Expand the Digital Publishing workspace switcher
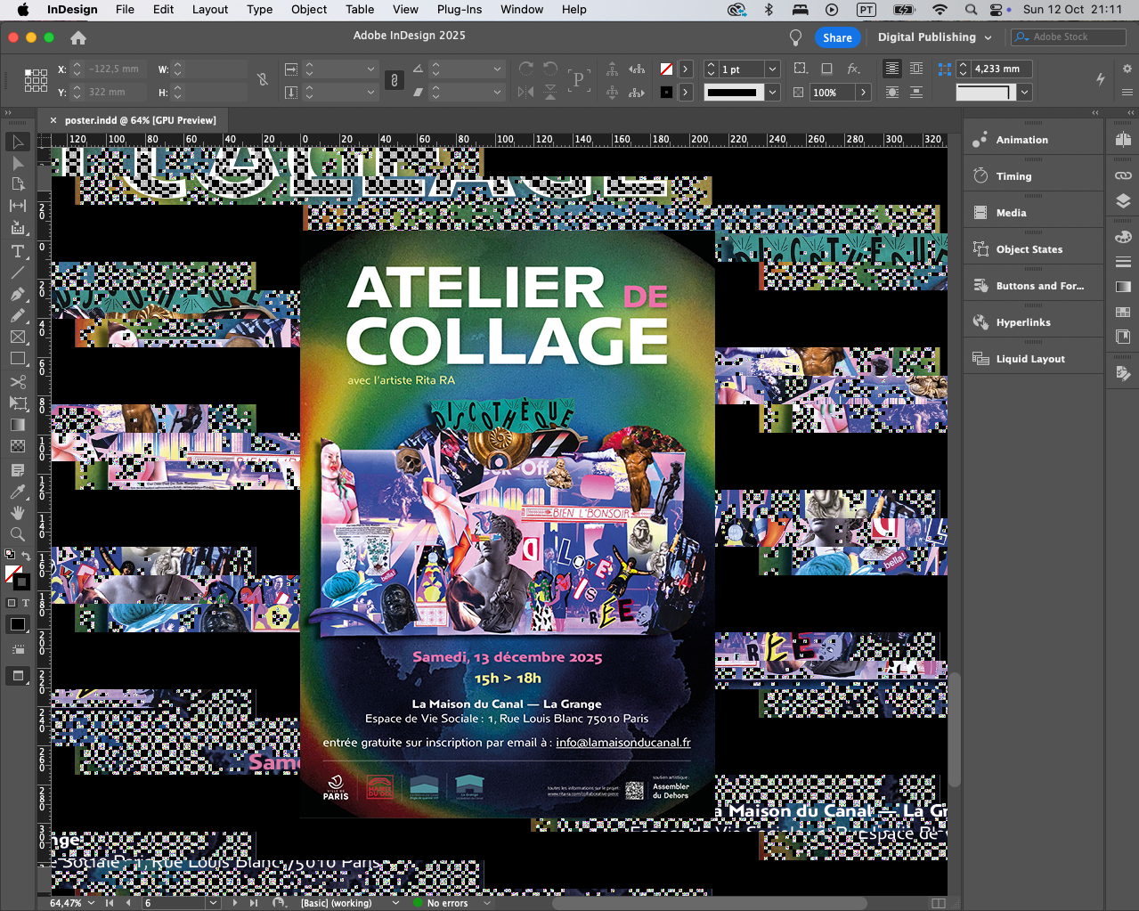 [x=934, y=37]
